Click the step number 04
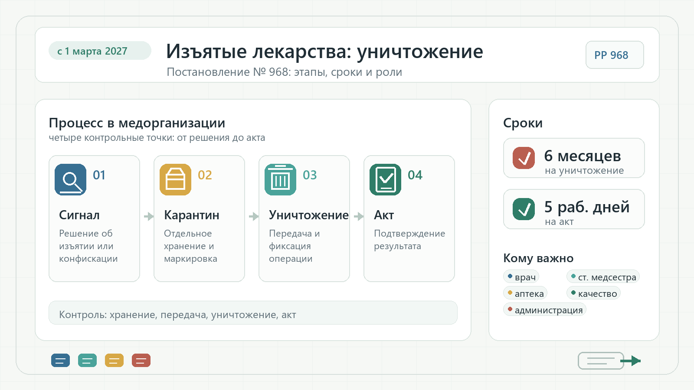The height and width of the screenshot is (390, 694). (x=415, y=175)
